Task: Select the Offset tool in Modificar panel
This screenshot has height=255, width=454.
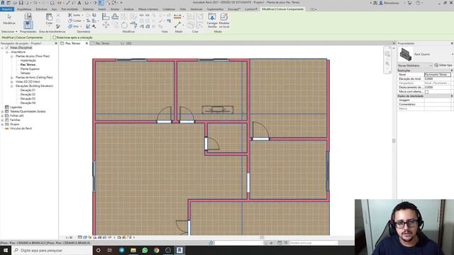Action: coord(115,16)
